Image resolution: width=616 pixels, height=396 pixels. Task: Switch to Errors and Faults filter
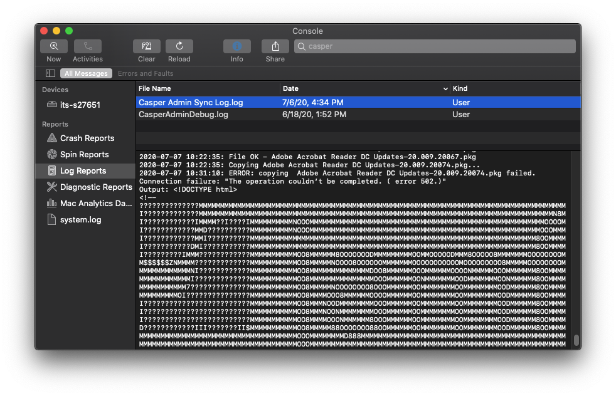[146, 73]
